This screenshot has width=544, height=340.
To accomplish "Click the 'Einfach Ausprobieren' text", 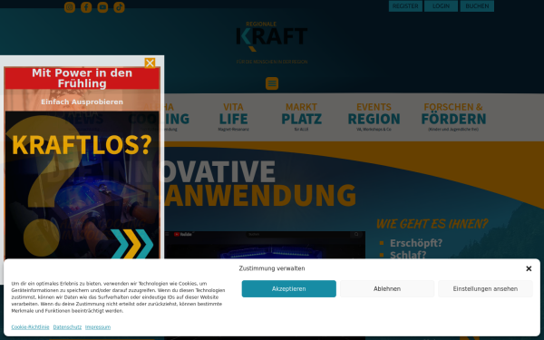I will click(82, 102).
